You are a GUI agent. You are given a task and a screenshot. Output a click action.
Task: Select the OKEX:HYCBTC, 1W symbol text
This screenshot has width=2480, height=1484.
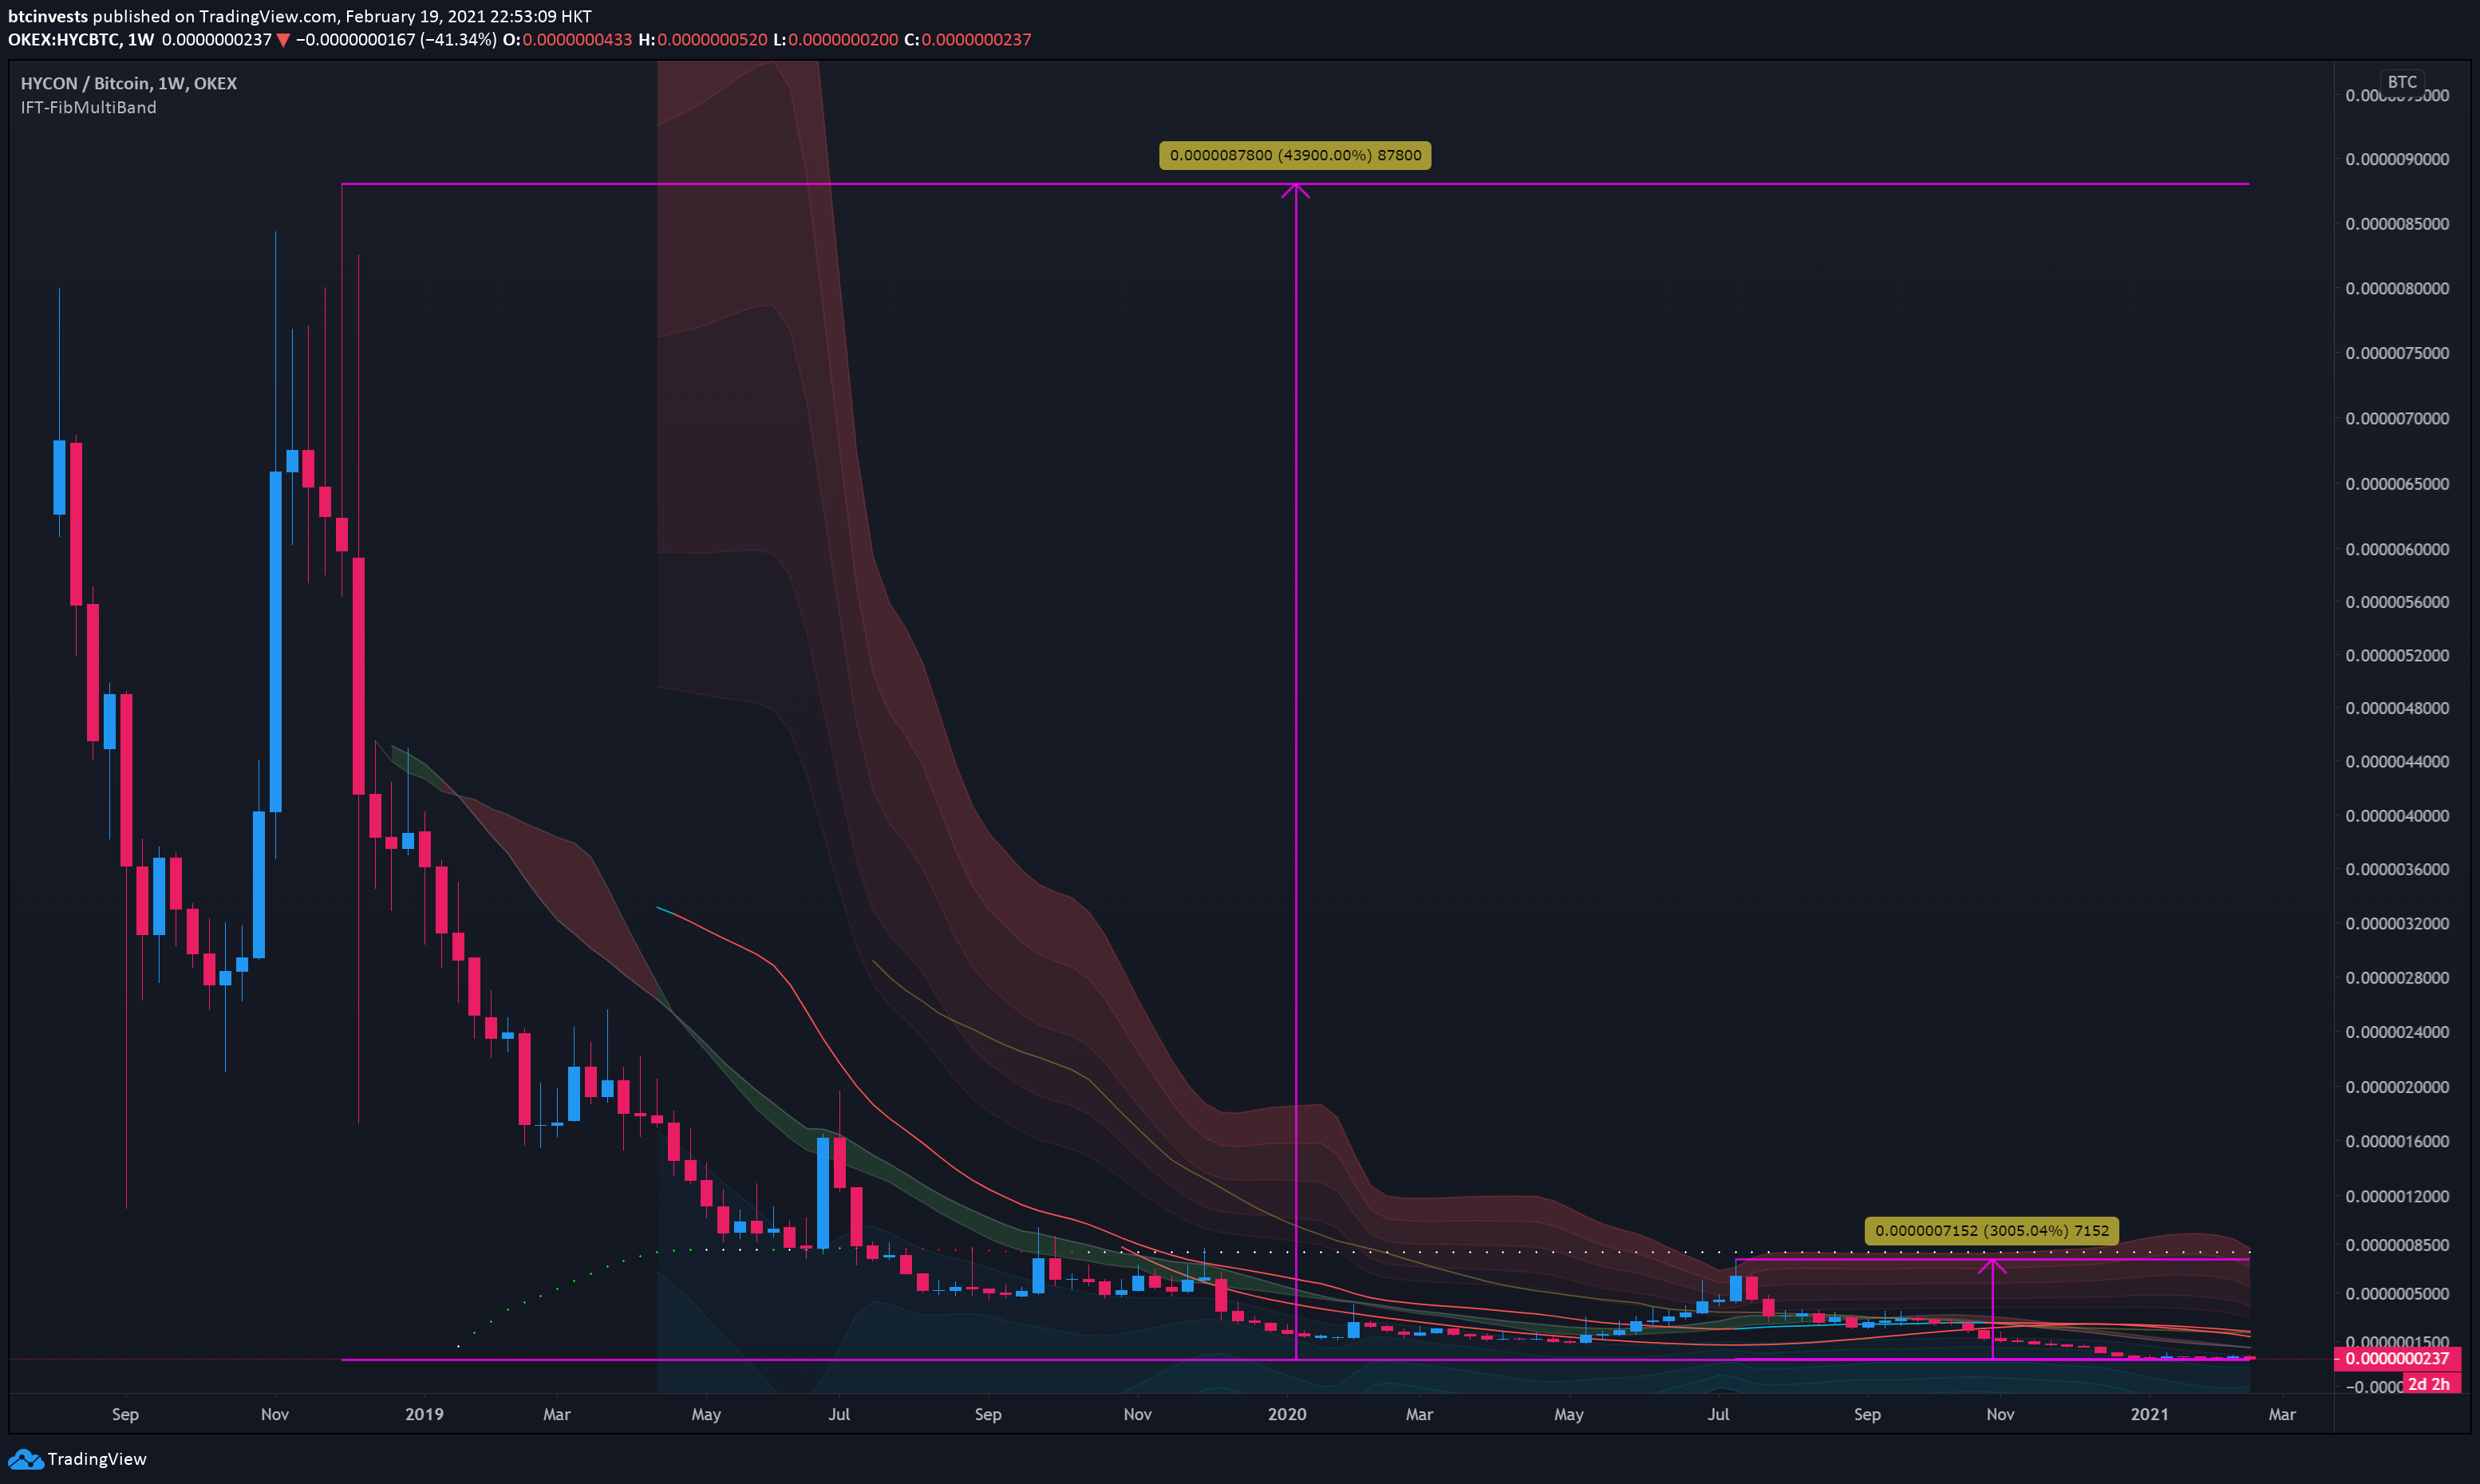click(81, 40)
